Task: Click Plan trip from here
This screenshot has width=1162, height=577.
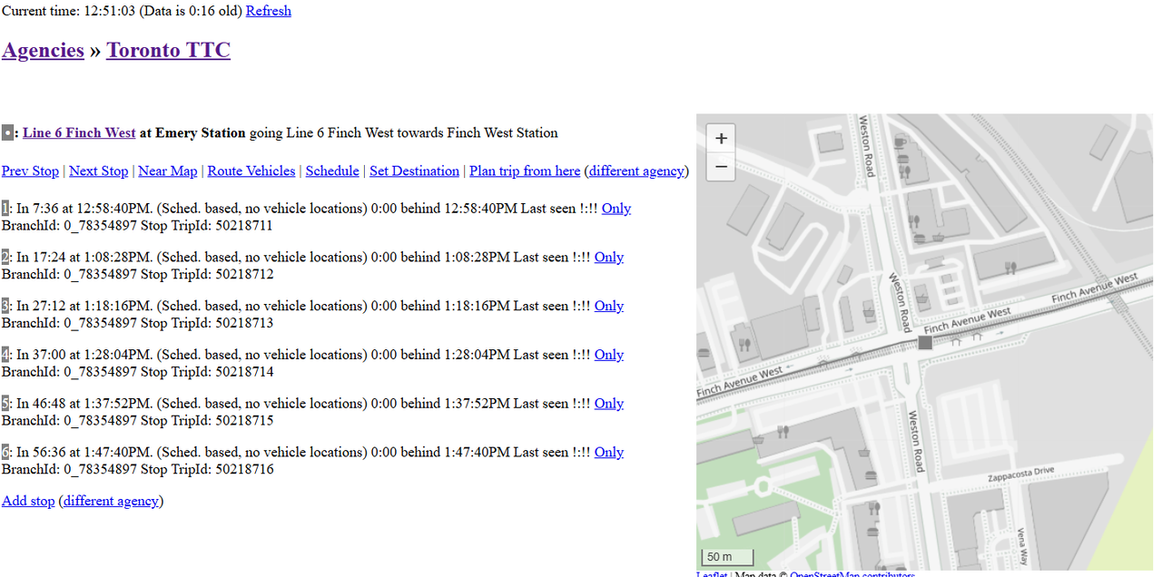Action: coord(525,171)
